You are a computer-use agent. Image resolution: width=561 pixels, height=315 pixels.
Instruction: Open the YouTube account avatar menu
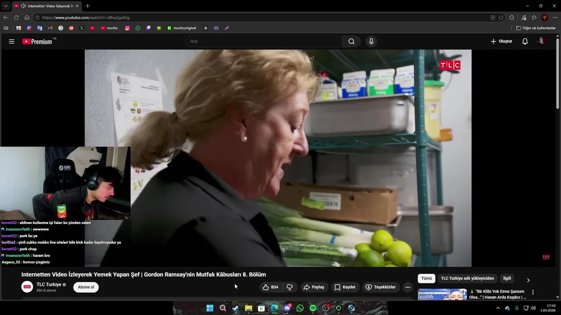(541, 41)
